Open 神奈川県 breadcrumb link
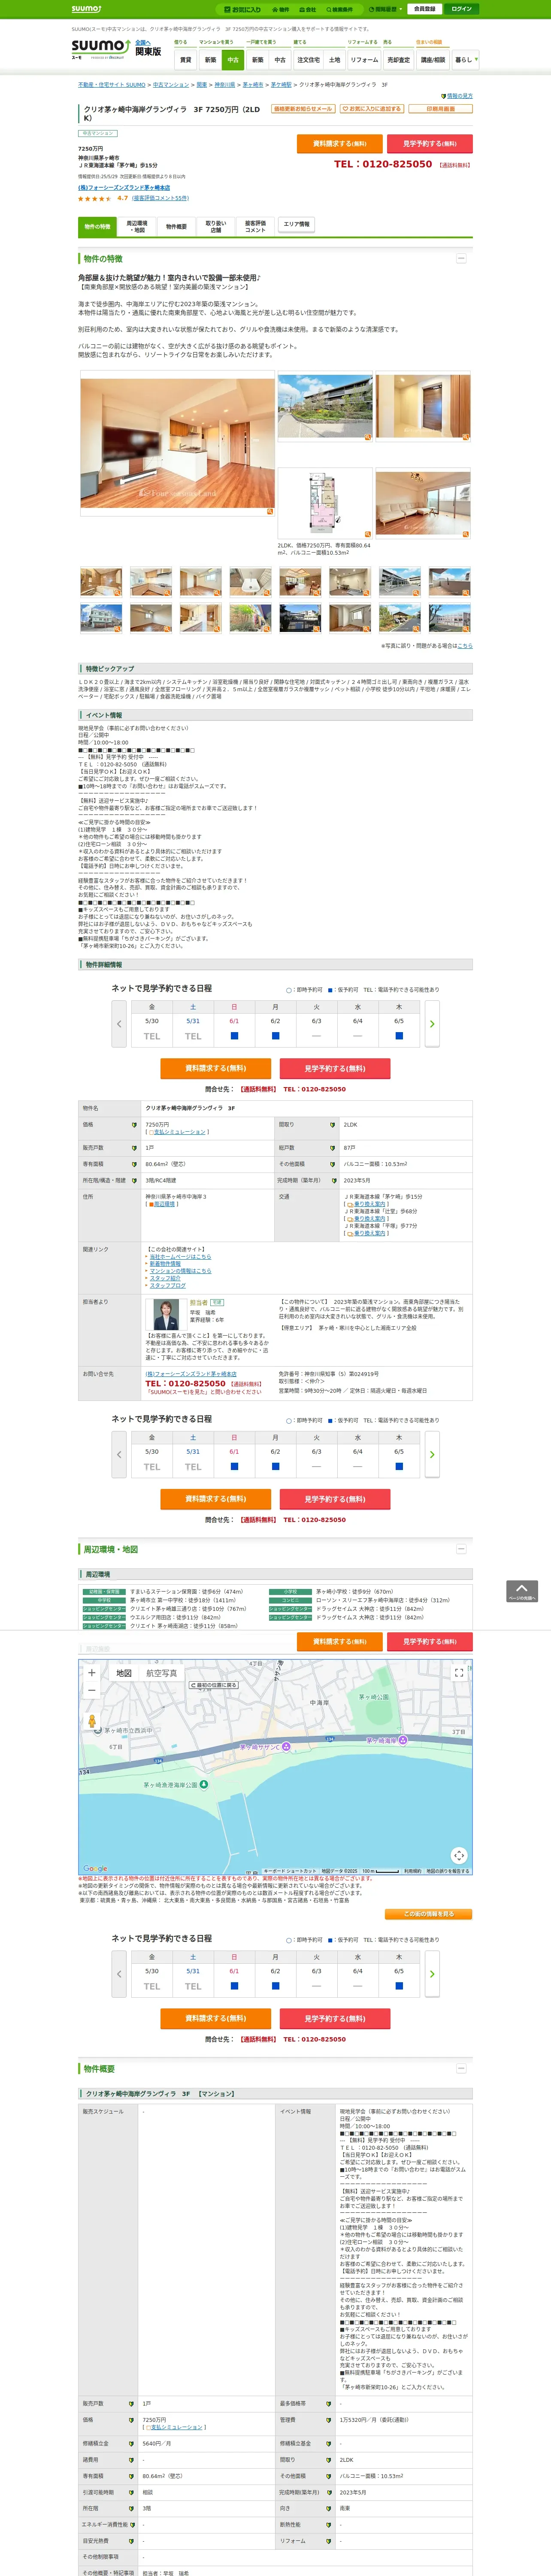The height and width of the screenshot is (2576, 551). point(225,85)
